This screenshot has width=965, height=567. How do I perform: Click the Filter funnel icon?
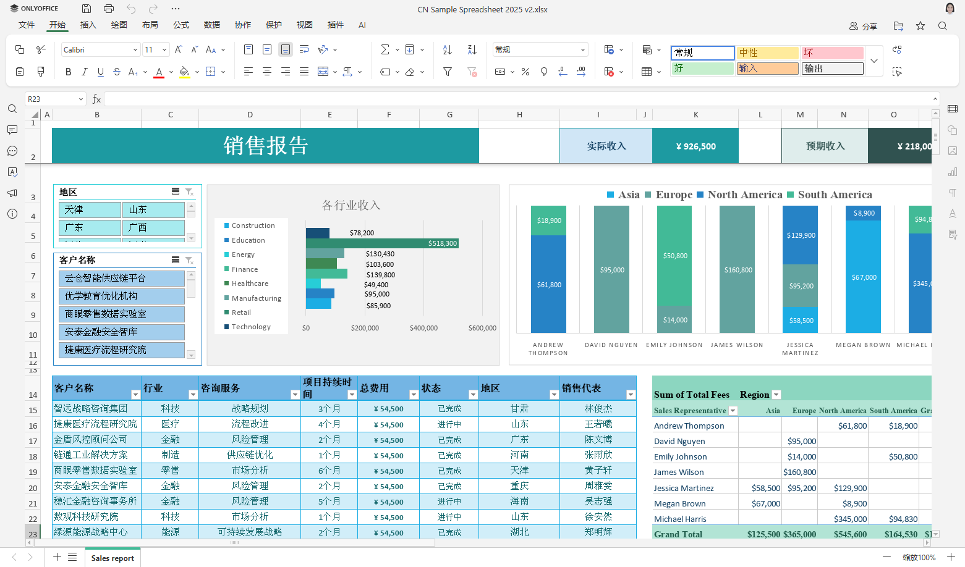[x=447, y=72]
